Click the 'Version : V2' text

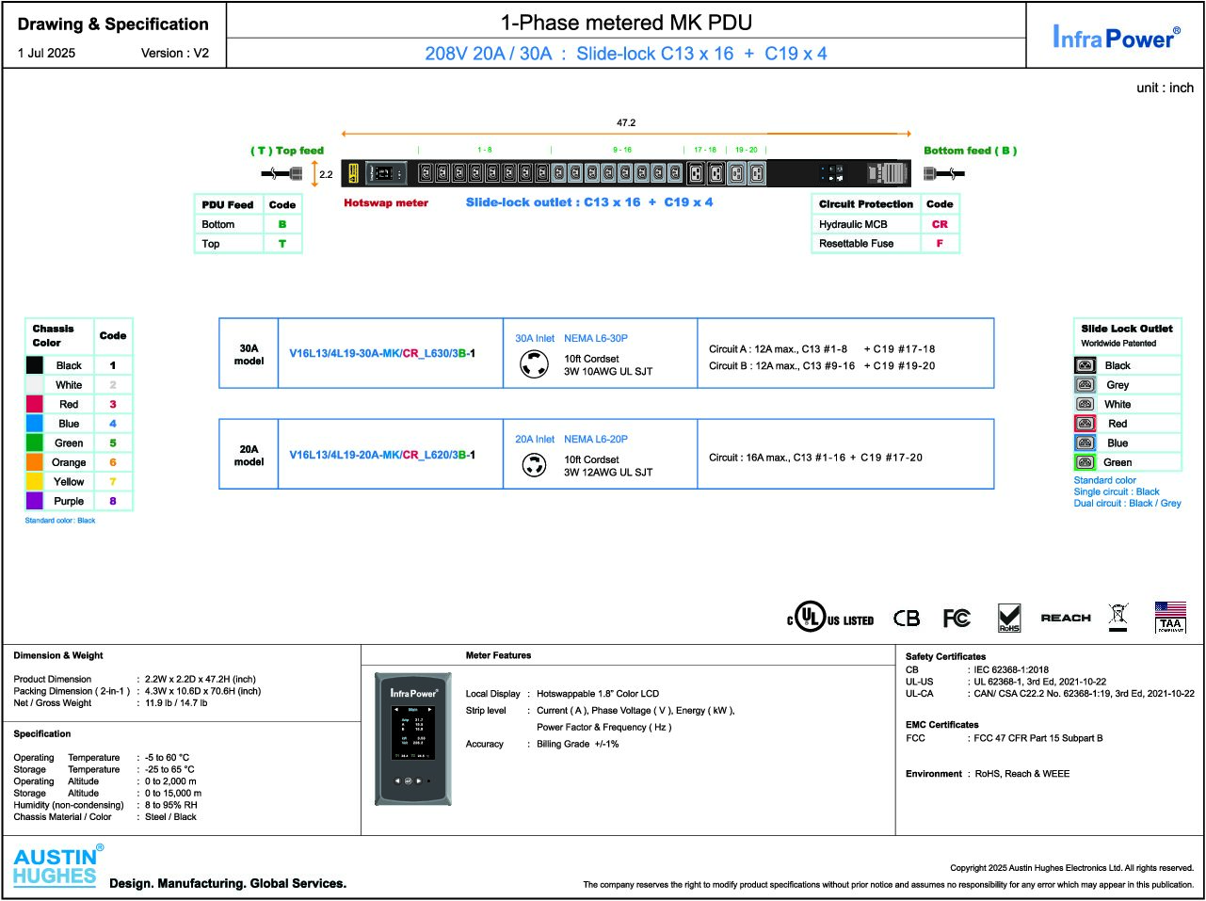175,53
